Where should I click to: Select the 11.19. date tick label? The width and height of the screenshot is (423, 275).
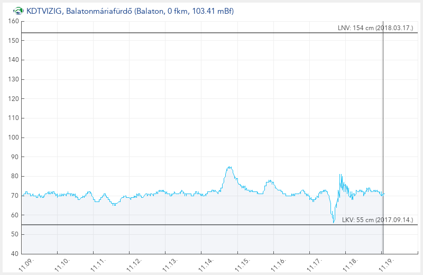click(x=385, y=263)
